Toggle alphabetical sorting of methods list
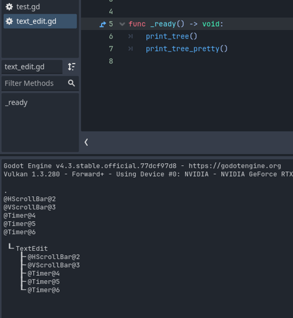Image resolution: width=293 pixels, height=318 pixels. tap(72, 66)
